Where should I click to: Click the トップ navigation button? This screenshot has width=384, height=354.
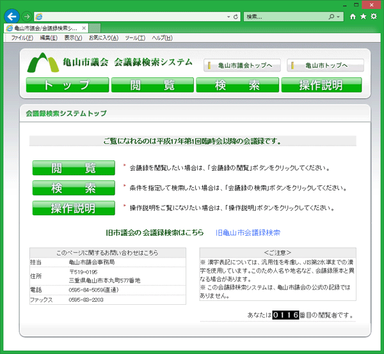[67, 85]
